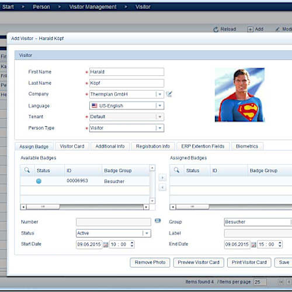Image resolution: width=292 pixels, height=292 pixels.
Task: Open the End Date calendar picker icon
Action: (253, 245)
